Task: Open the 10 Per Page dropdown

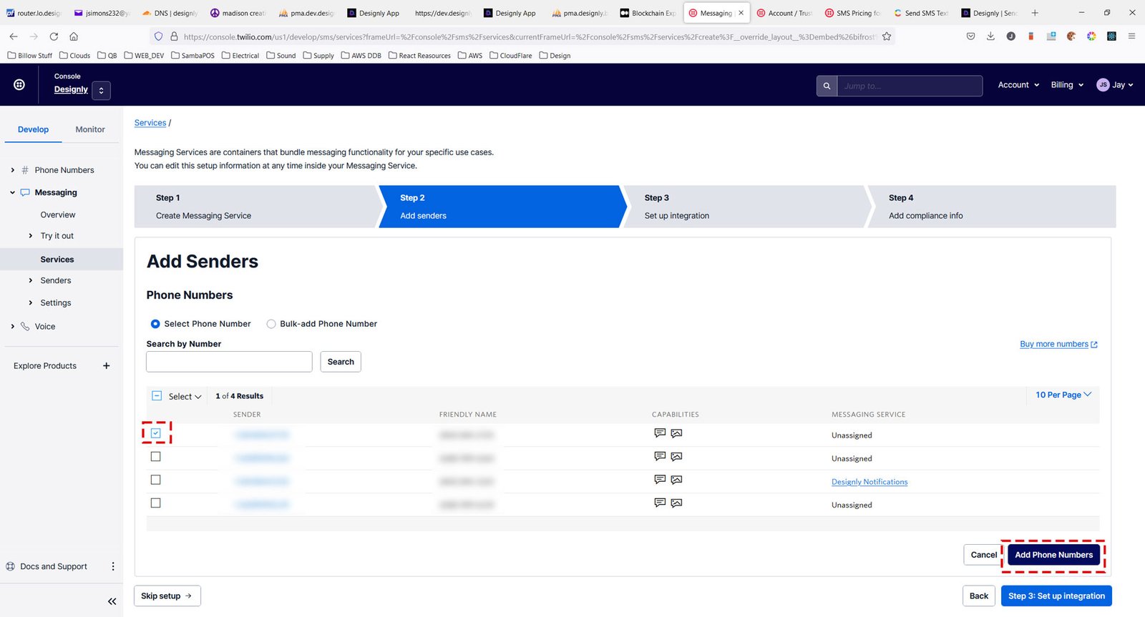Action: (x=1063, y=395)
